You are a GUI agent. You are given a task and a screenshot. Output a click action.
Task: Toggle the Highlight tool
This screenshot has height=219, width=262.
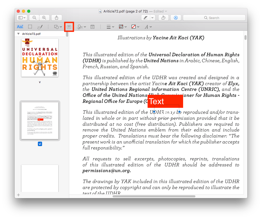(145, 17)
